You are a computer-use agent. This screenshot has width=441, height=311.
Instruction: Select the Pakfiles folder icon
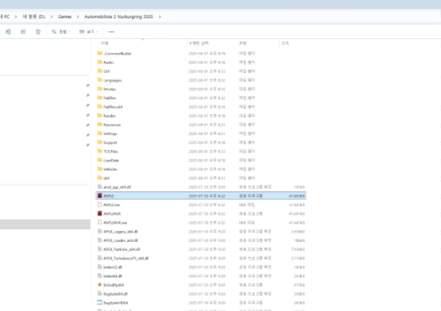tap(100, 98)
